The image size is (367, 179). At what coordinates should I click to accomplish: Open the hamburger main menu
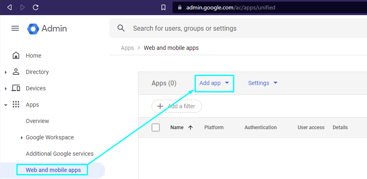pos(15,28)
